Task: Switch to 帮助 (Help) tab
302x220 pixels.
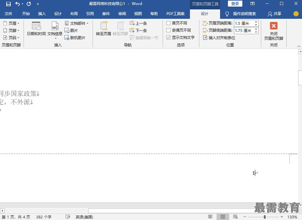Action: 154,14
